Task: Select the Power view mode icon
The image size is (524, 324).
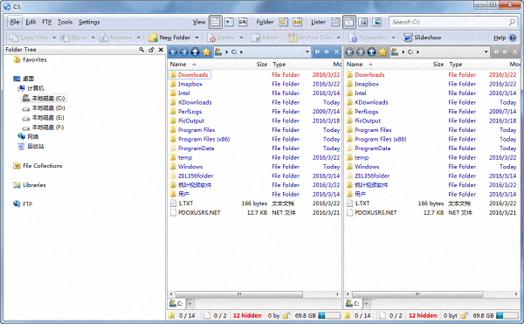Action: pos(229,22)
